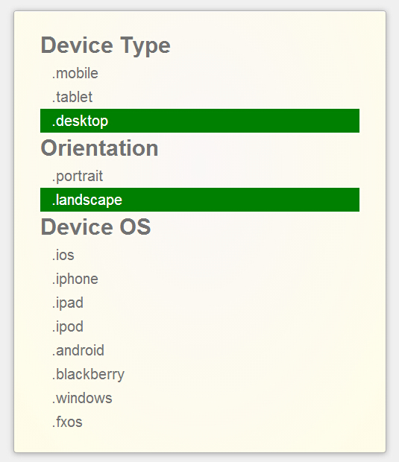Click the Device OS heading
This screenshot has width=399, height=462.
[x=95, y=227]
